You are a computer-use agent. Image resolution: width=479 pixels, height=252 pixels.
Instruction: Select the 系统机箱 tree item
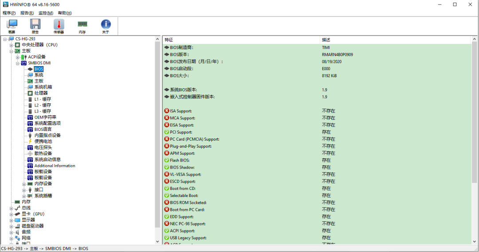[x=43, y=87]
